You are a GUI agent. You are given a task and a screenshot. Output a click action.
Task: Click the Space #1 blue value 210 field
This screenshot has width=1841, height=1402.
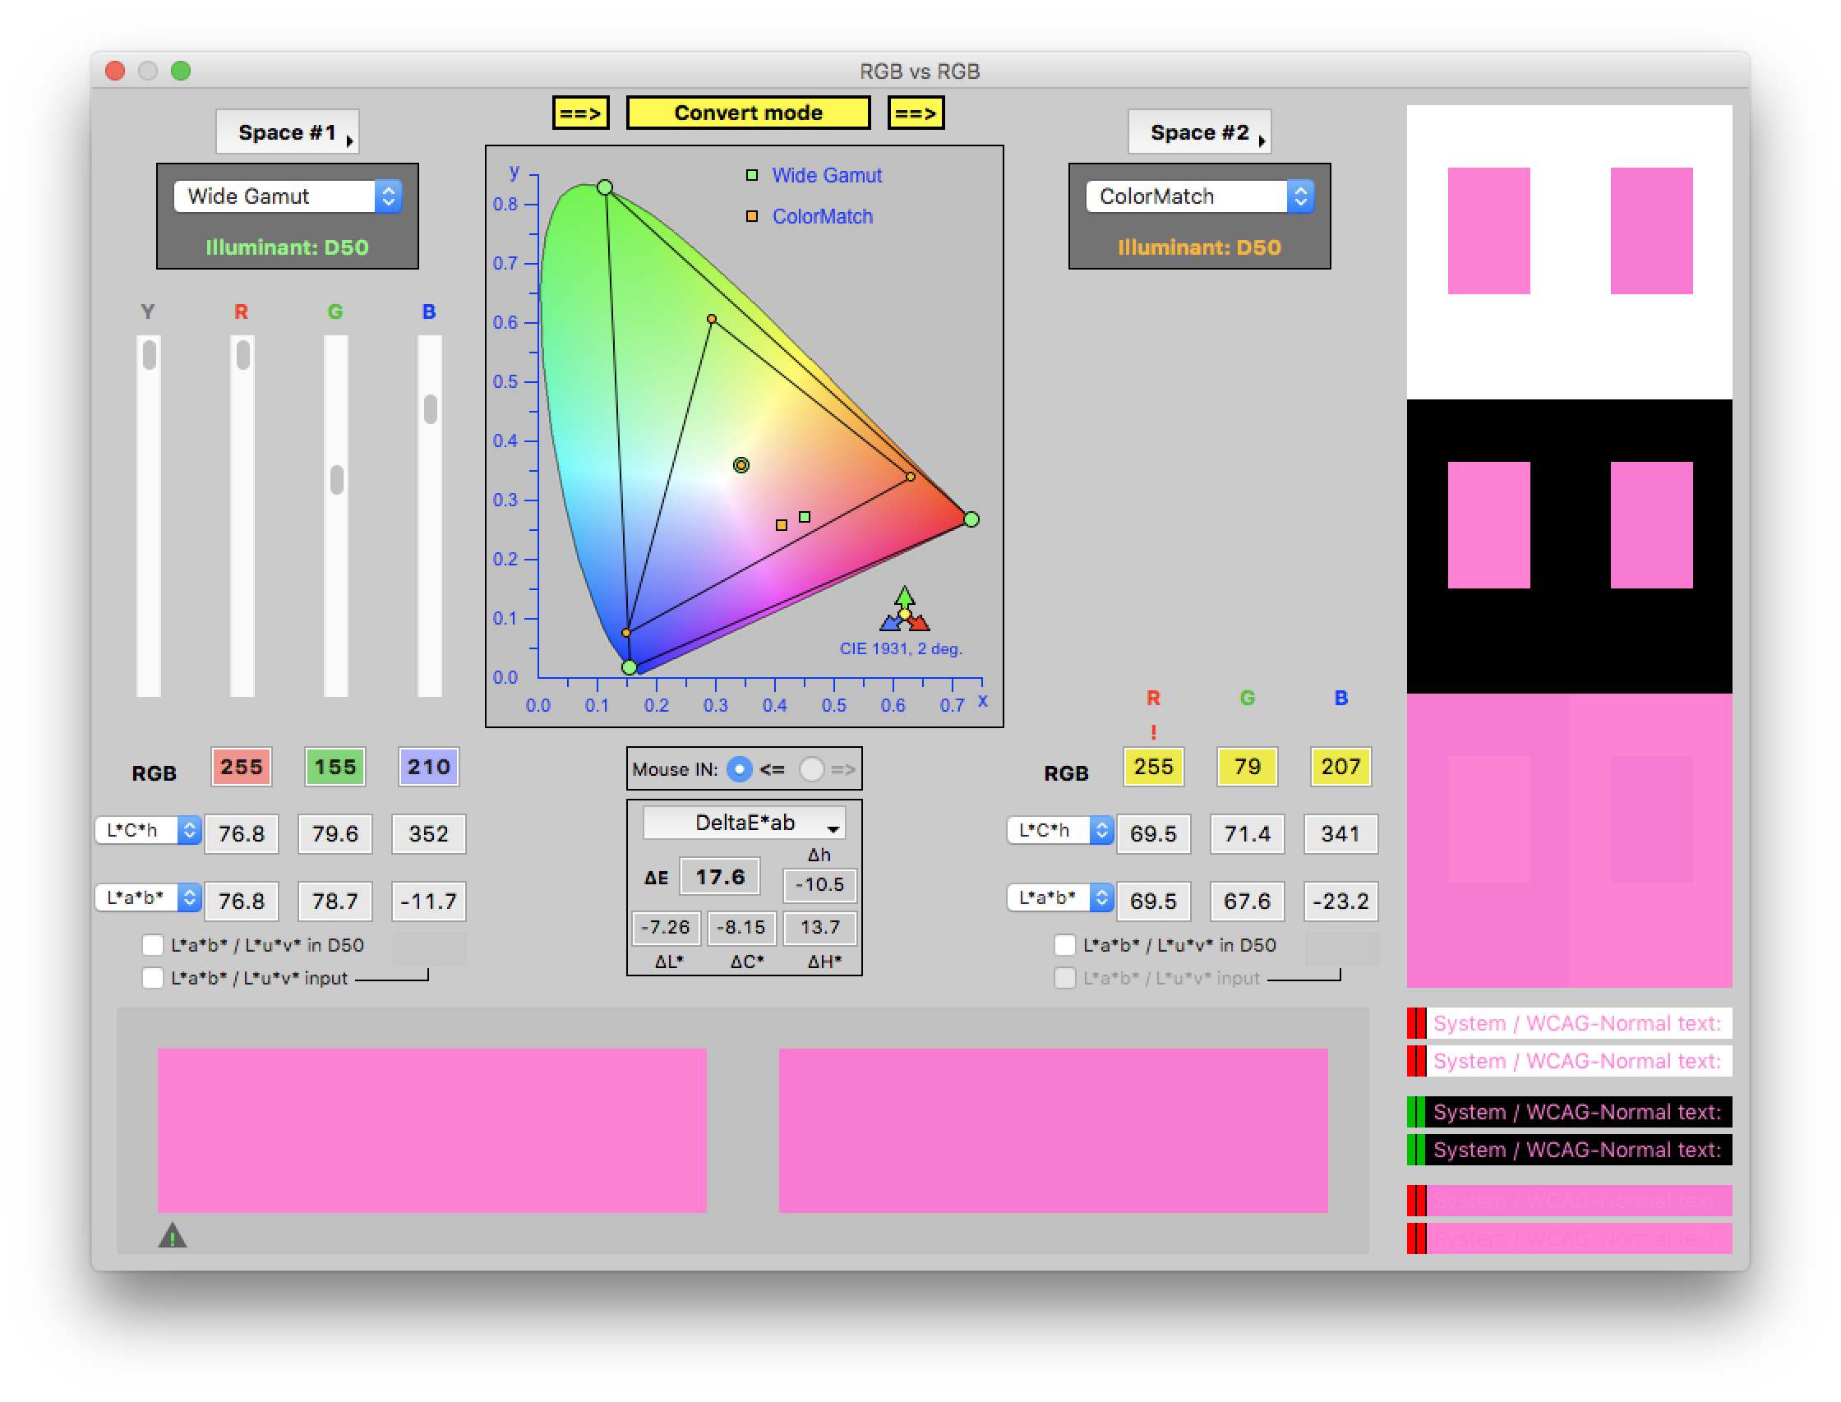pyautogui.click(x=429, y=767)
